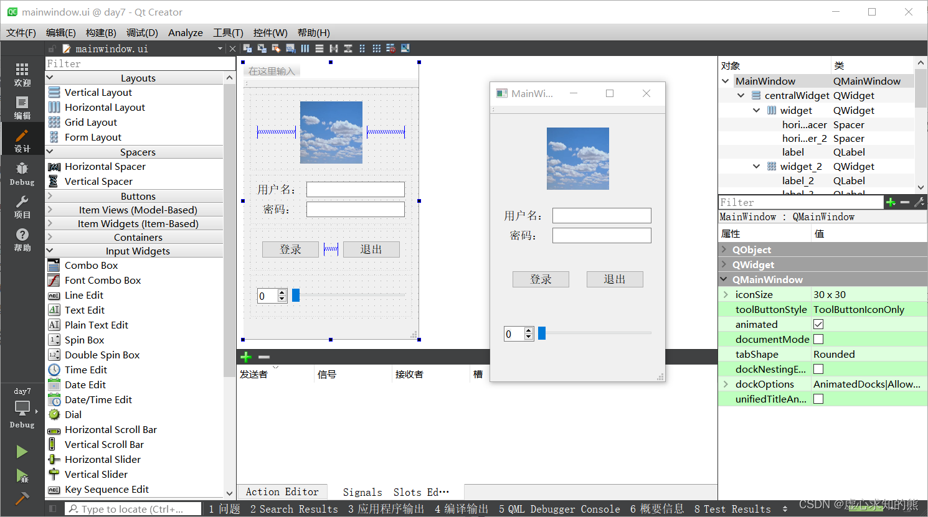Click 退出 button in preview MainWindow

click(x=615, y=279)
